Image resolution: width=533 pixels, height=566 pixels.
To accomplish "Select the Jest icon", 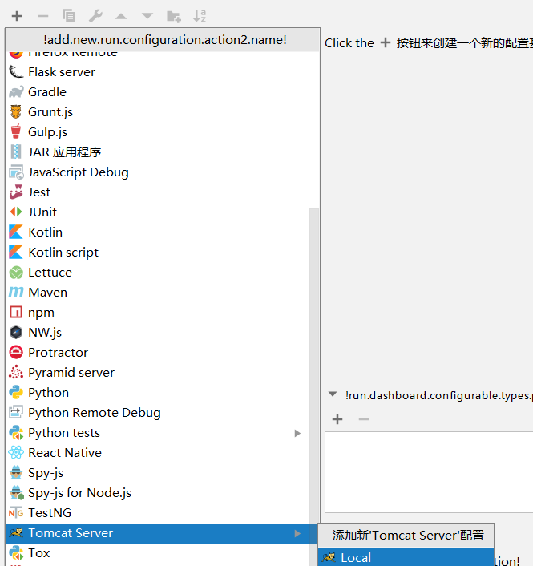I will pos(16,192).
